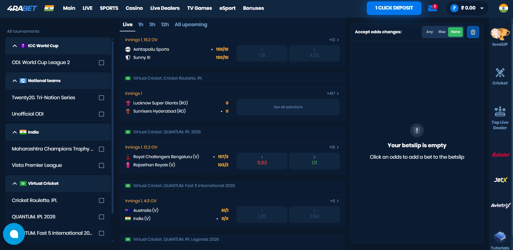Click the tournaments list scrollbar
This screenshot has height=250, width=513.
(x=112, y=127)
